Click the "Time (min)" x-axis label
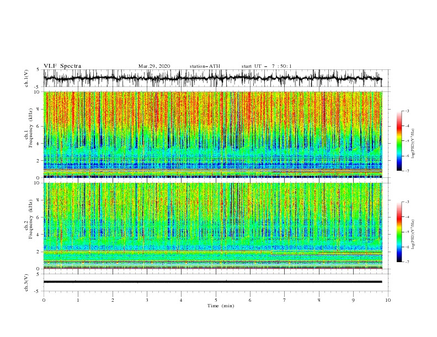 pos(221,306)
